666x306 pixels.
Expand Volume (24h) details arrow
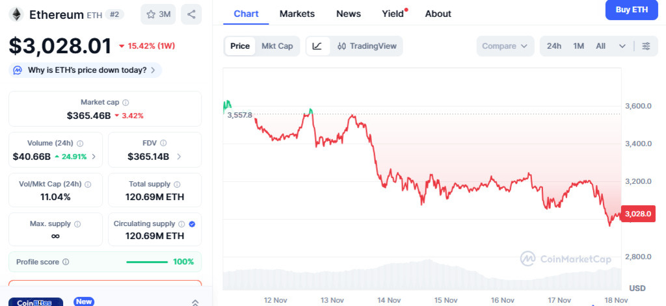(94, 157)
